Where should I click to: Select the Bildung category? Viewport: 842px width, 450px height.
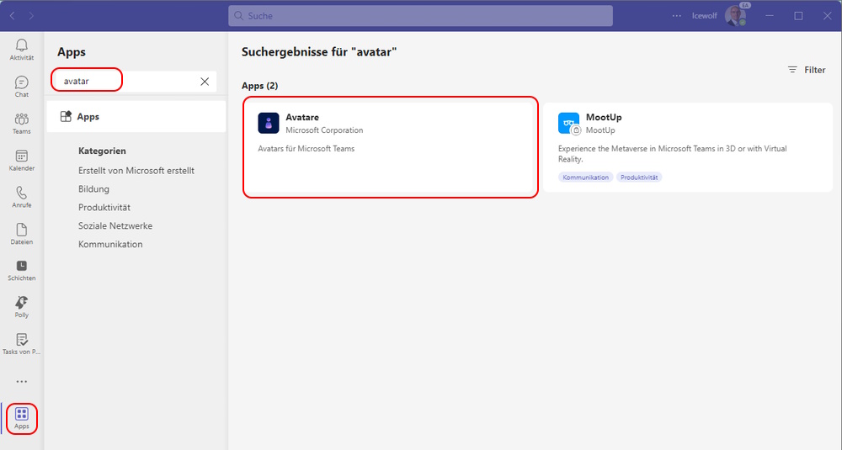[93, 188]
